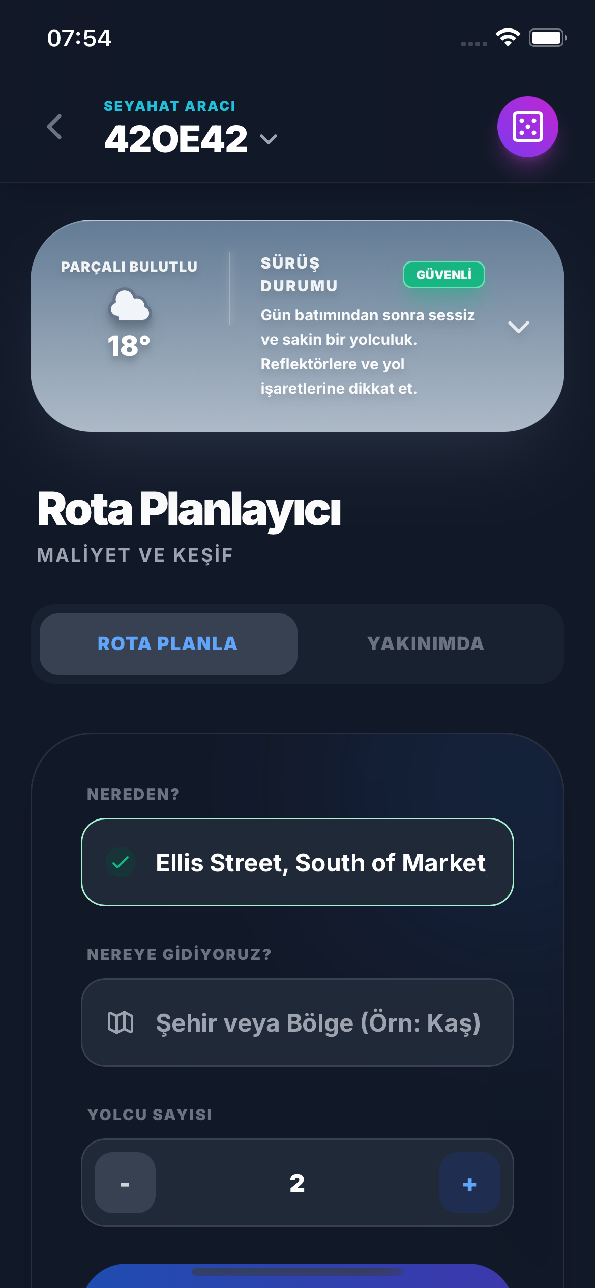Increase passenger count with plus button

(469, 1183)
